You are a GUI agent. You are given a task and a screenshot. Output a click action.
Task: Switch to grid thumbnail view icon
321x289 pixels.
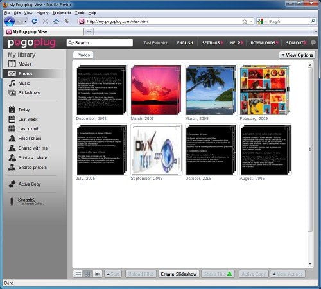(x=87, y=274)
